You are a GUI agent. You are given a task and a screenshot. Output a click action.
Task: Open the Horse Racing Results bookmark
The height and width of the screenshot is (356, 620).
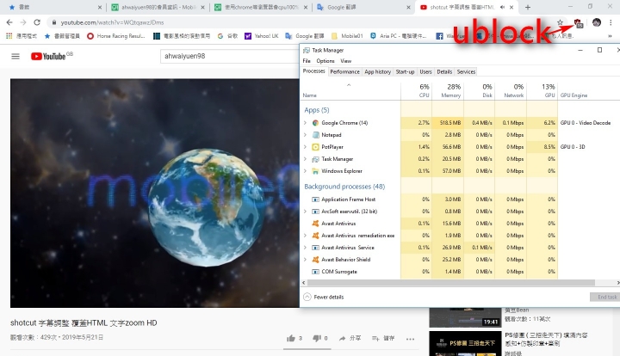[116, 36]
